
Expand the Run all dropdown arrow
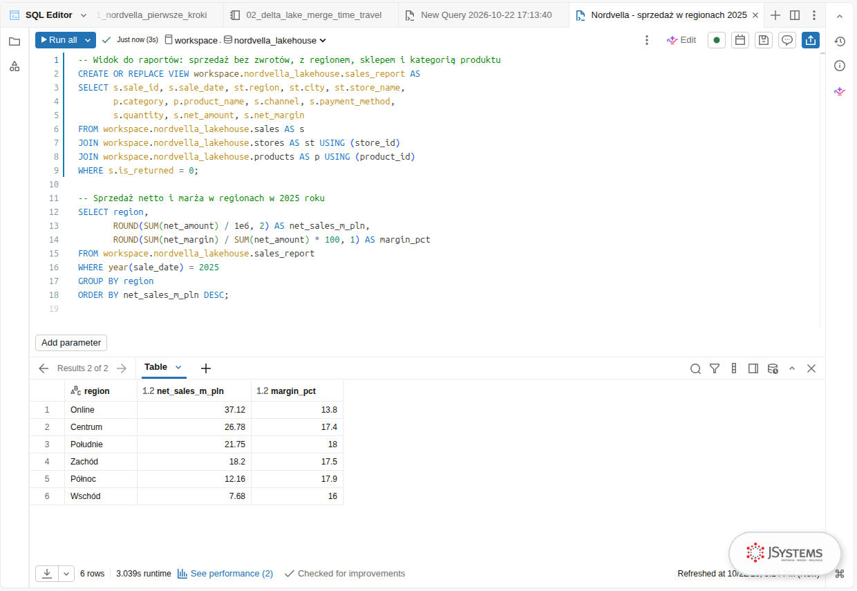tap(88, 40)
